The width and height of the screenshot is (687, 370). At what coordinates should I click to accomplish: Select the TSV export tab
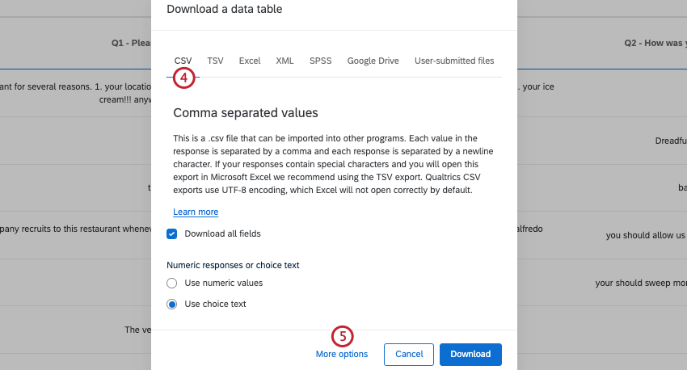click(215, 61)
